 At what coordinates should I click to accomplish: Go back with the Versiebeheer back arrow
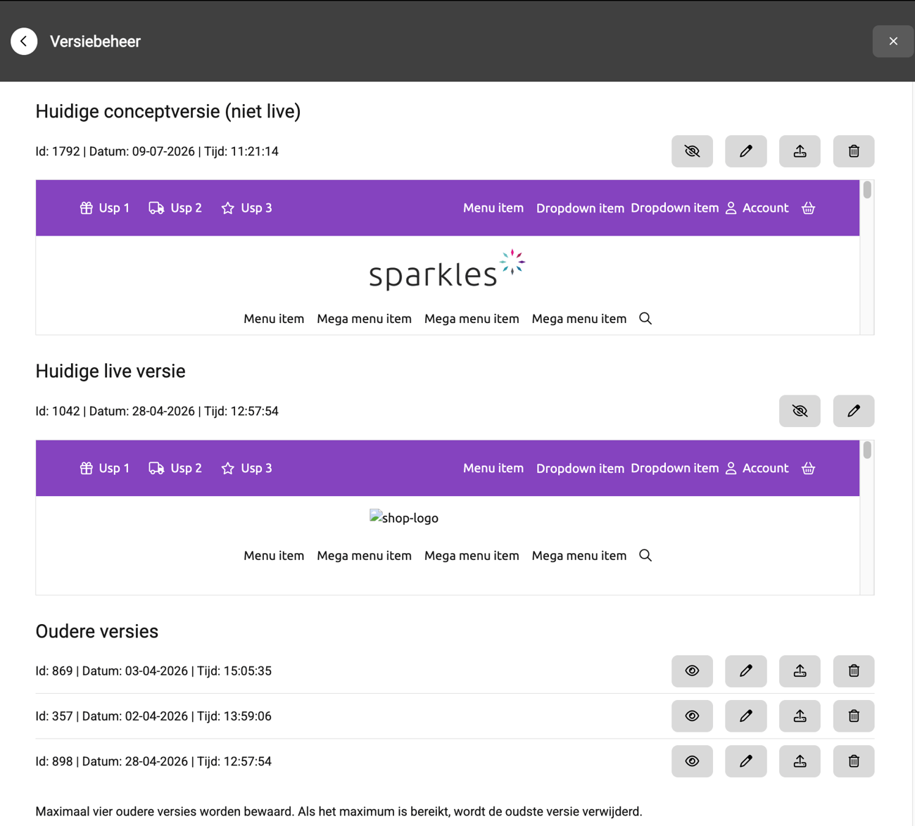tap(24, 42)
